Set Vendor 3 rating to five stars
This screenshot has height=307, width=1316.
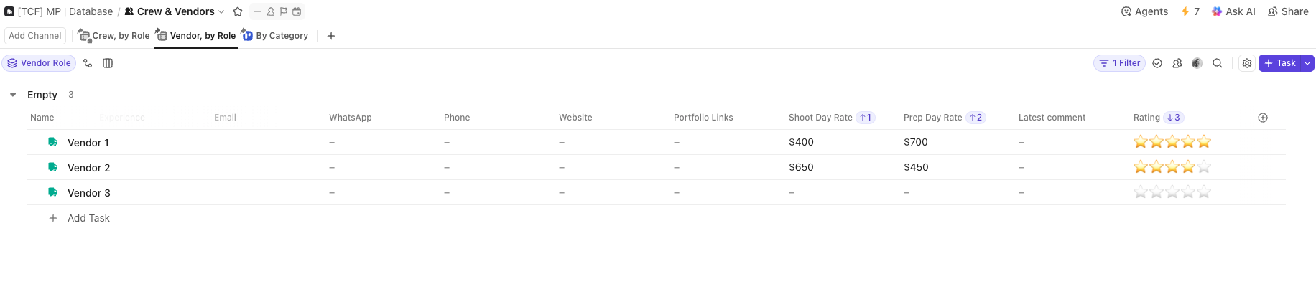point(1204,192)
